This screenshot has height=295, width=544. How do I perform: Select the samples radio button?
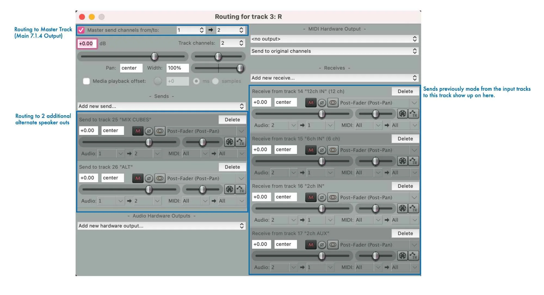pyautogui.click(x=215, y=81)
